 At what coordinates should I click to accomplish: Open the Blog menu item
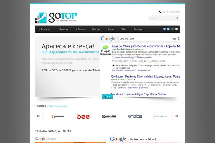[x=124, y=29]
